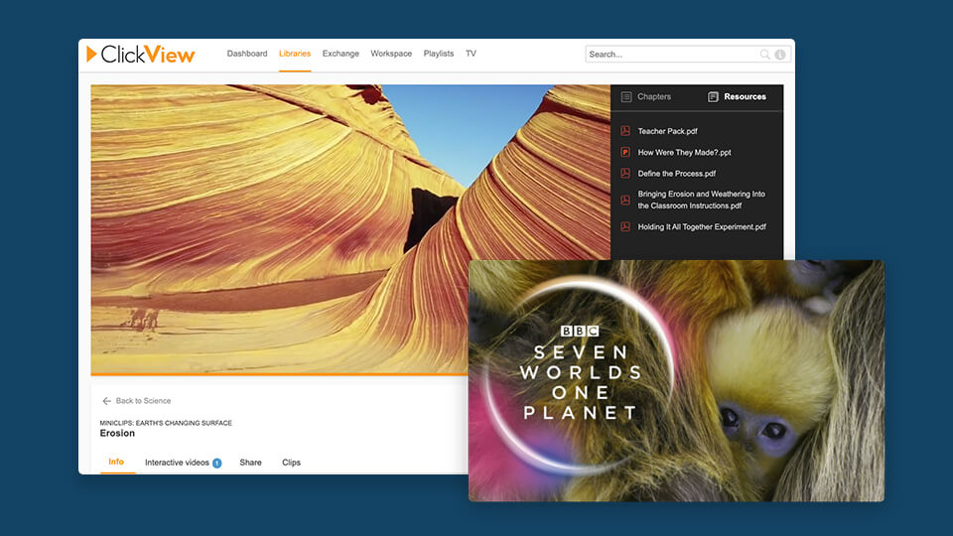Viewport: 953px width, 536px height.
Task: Click into the Search input field
Action: [x=671, y=55]
